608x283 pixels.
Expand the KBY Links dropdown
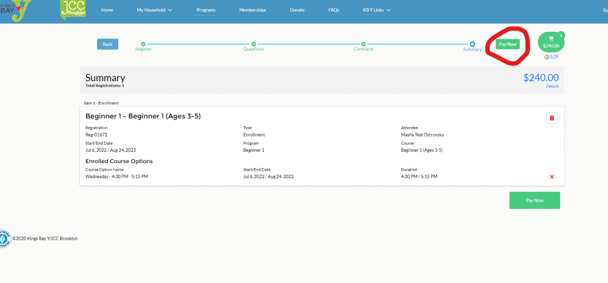377,10
